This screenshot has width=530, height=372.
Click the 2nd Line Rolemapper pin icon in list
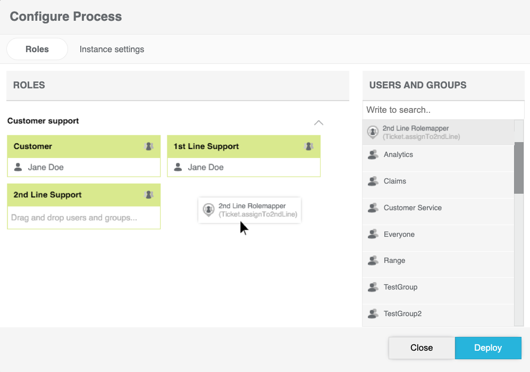tap(372, 132)
